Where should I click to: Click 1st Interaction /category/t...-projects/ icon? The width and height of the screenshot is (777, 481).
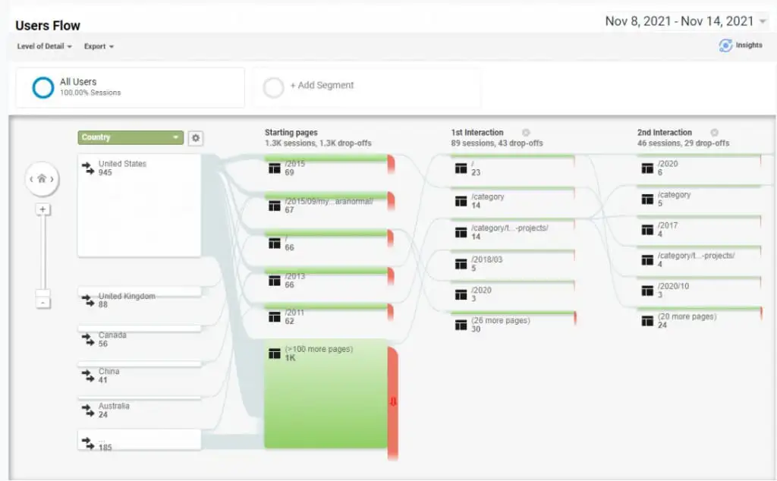pyautogui.click(x=461, y=232)
